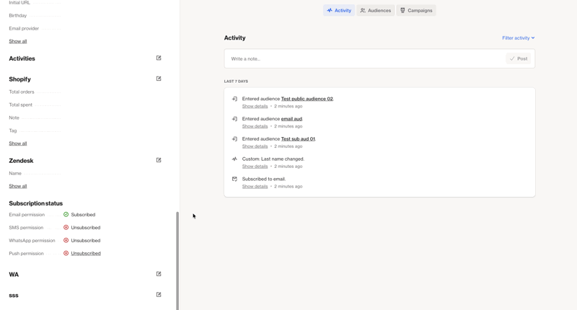Click the red Push permission unsubscribed icon
The image size is (577, 310).
[66, 253]
